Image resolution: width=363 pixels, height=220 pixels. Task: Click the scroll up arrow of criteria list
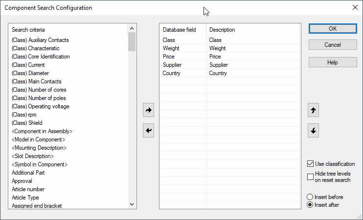(132, 28)
